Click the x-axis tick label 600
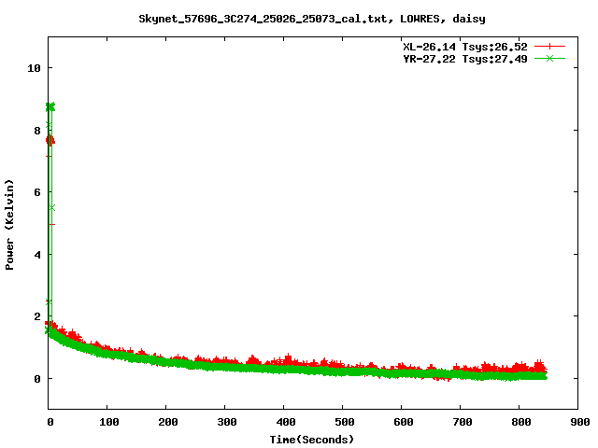This screenshot has height=448, width=598. [404, 422]
